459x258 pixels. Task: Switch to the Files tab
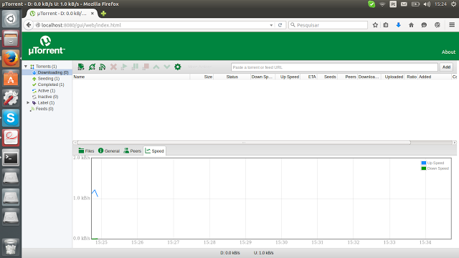point(86,151)
